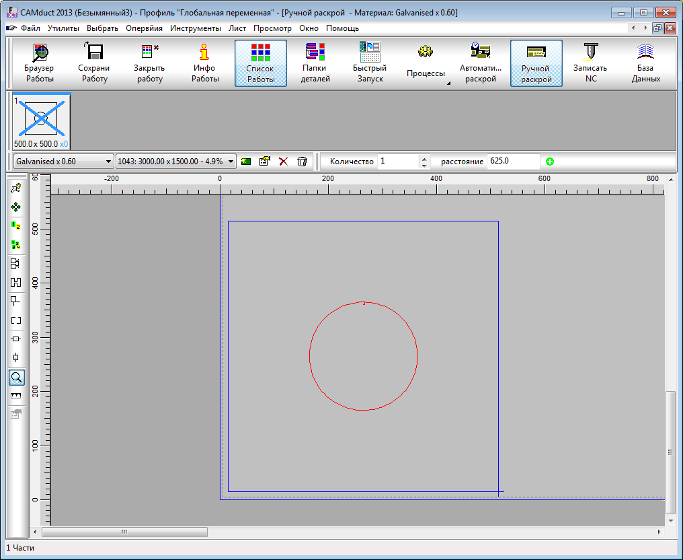
Task: Open the Окно menu
Action: (x=309, y=28)
